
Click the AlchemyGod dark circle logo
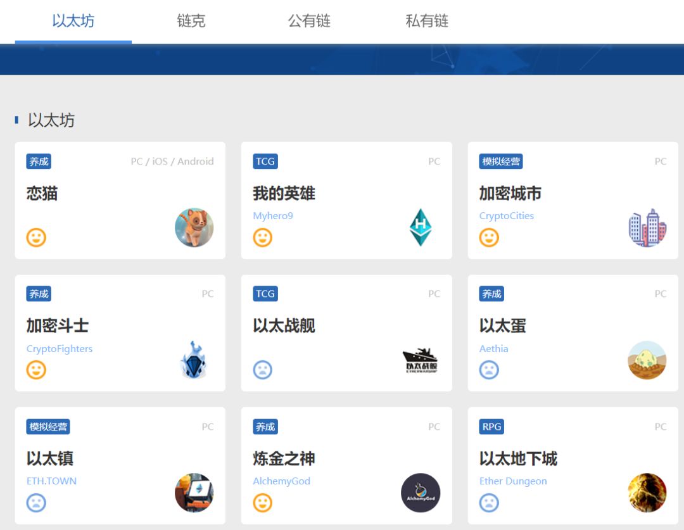421,493
